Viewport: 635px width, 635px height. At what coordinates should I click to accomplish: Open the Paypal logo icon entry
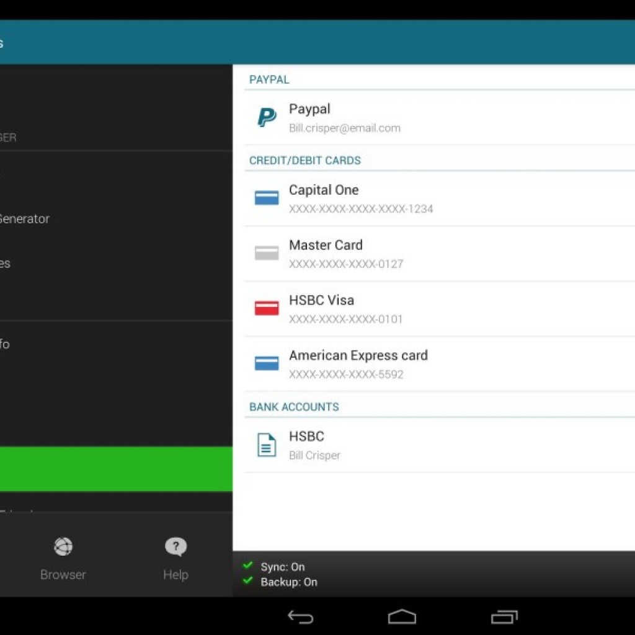pos(267,117)
